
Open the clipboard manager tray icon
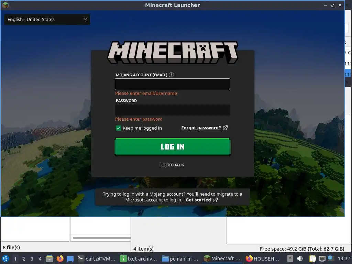click(312, 258)
